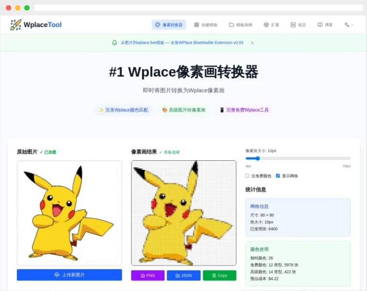Click the bell icon in announcement banner
The image size is (367, 291).
point(115,43)
